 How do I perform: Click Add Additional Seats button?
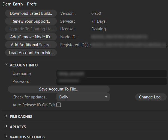[31, 45]
